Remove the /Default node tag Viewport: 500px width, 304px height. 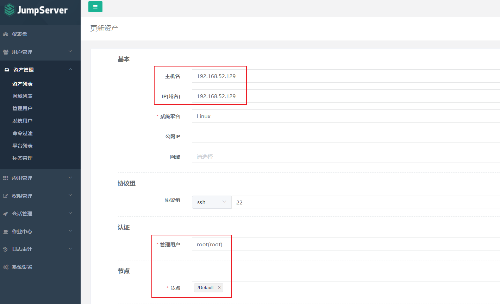tap(219, 287)
